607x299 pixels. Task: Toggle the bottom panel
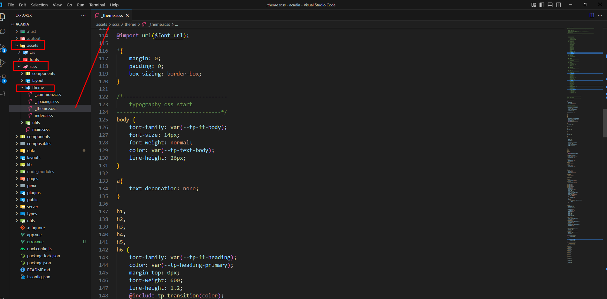pyautogui.click(x=550, y=5)
